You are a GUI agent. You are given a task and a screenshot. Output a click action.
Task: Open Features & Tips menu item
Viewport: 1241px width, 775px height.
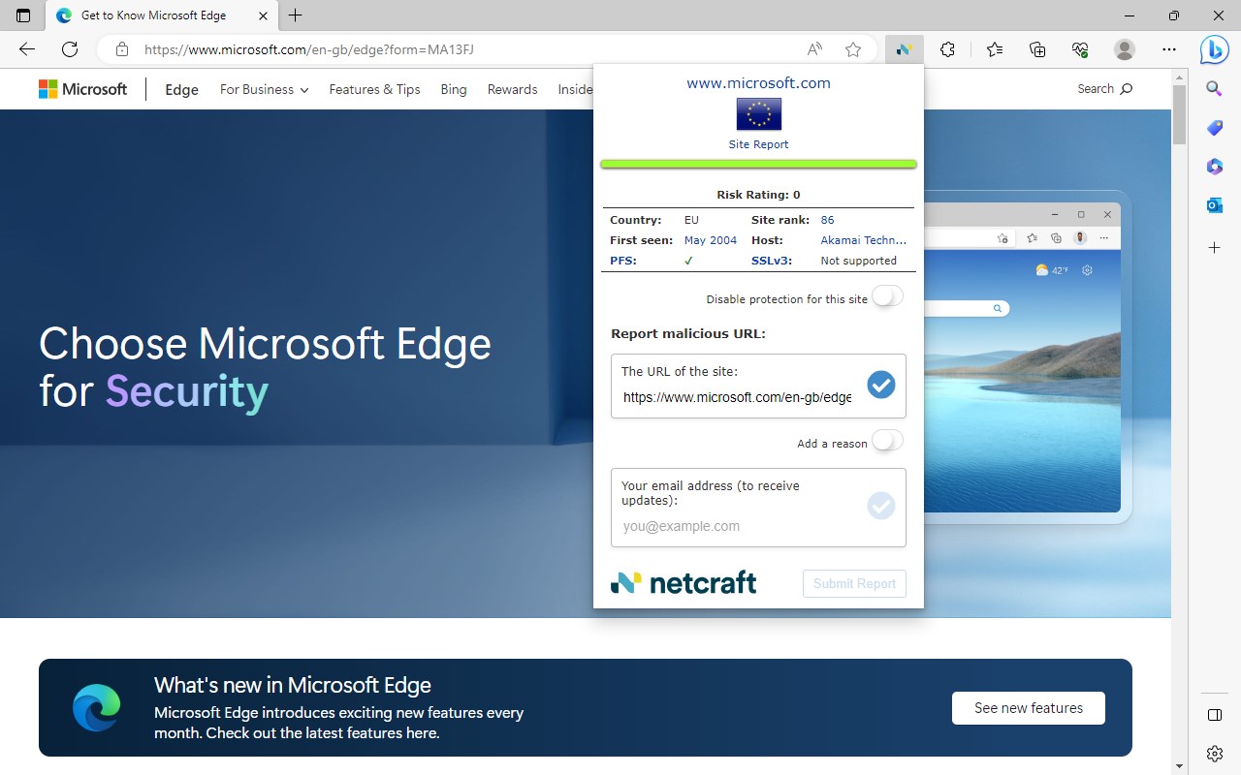click(374, 89)
